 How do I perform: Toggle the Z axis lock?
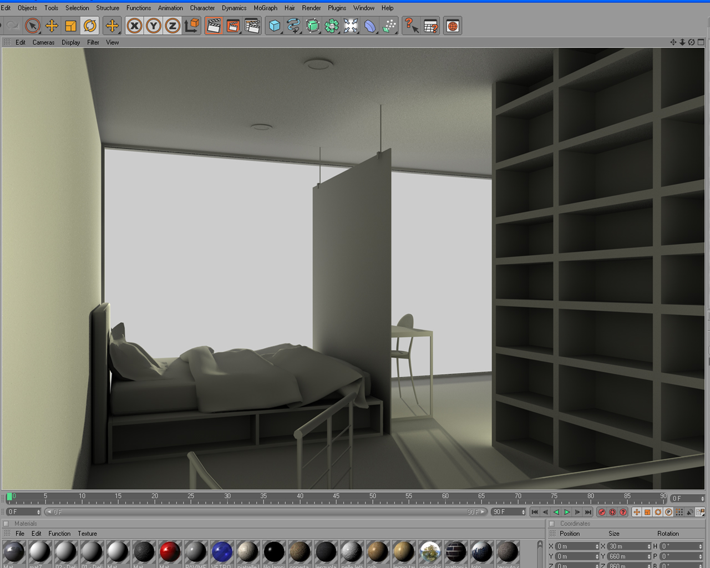173,26
